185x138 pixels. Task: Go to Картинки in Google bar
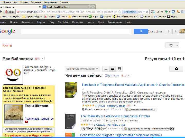click(27, 22)
